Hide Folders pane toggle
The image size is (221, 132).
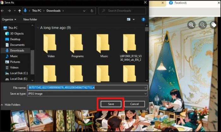[x=11, y=104]
